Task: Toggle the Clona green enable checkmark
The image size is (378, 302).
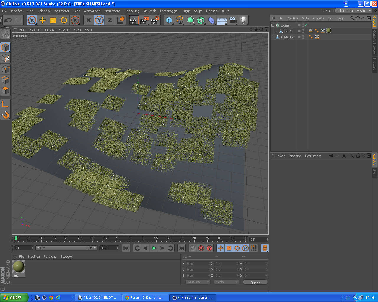Action: [306, 25]
